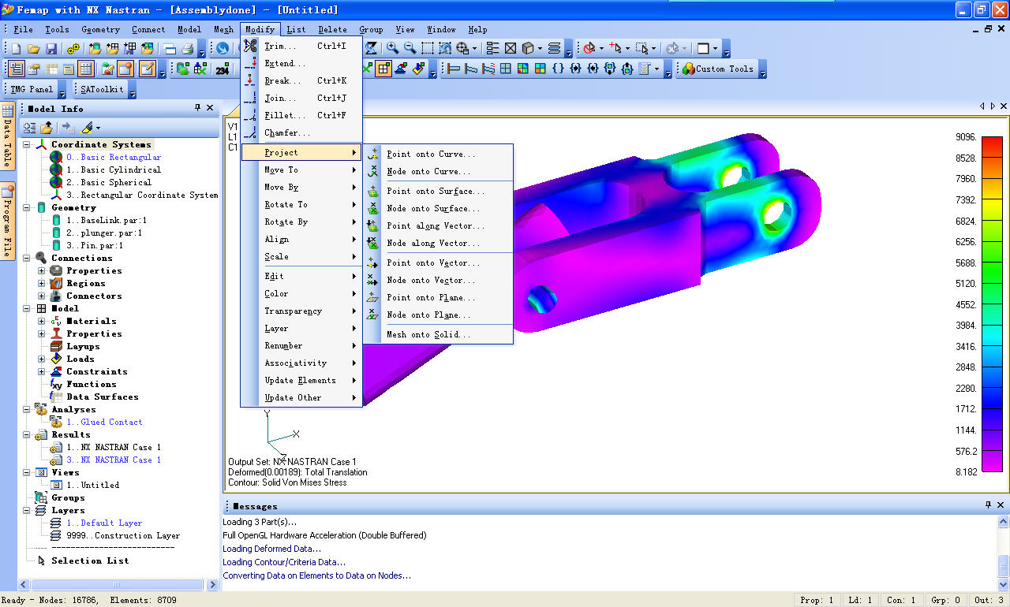
Task: Toggle the Model Info pane button
Action: [x=17, y=69]
